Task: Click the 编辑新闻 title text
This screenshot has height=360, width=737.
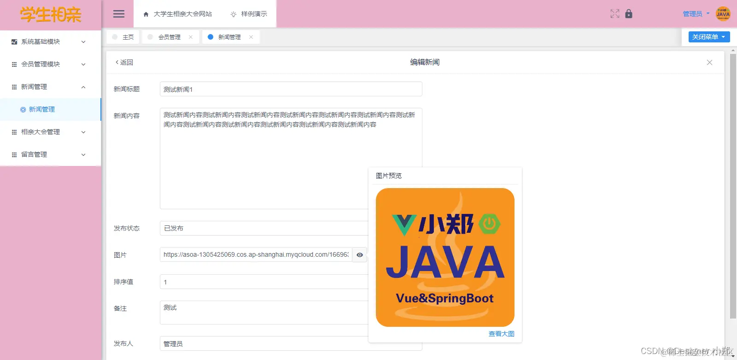Action: click(x=425, y=62)
